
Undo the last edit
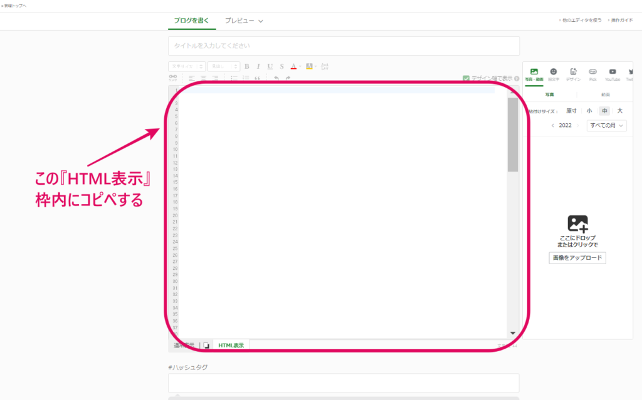tap(276, 78)
